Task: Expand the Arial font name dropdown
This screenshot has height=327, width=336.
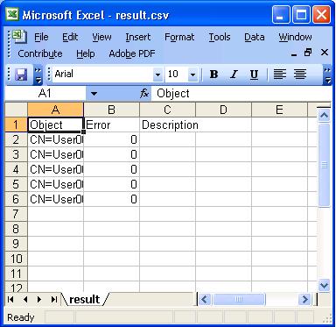Action: (x=157, y=75)
